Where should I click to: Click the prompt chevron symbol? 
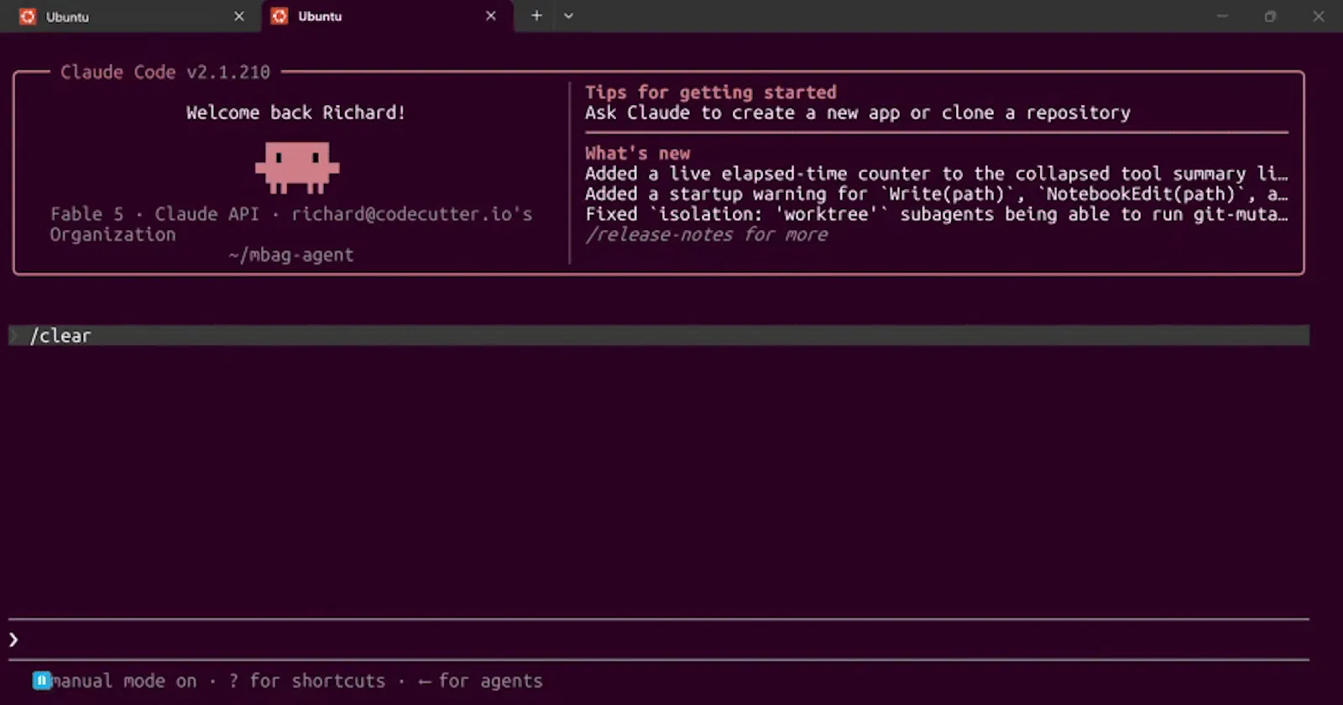tap(13, 640)
